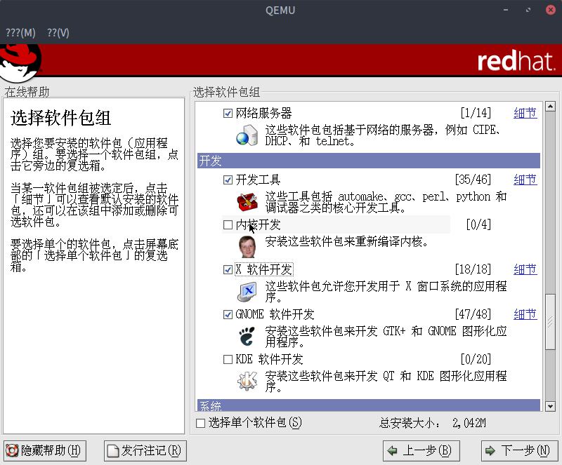Open the ??(V) menu
The height and width of the screenshot is (465, 562).
pyautogui.click(x=58, y=33)
